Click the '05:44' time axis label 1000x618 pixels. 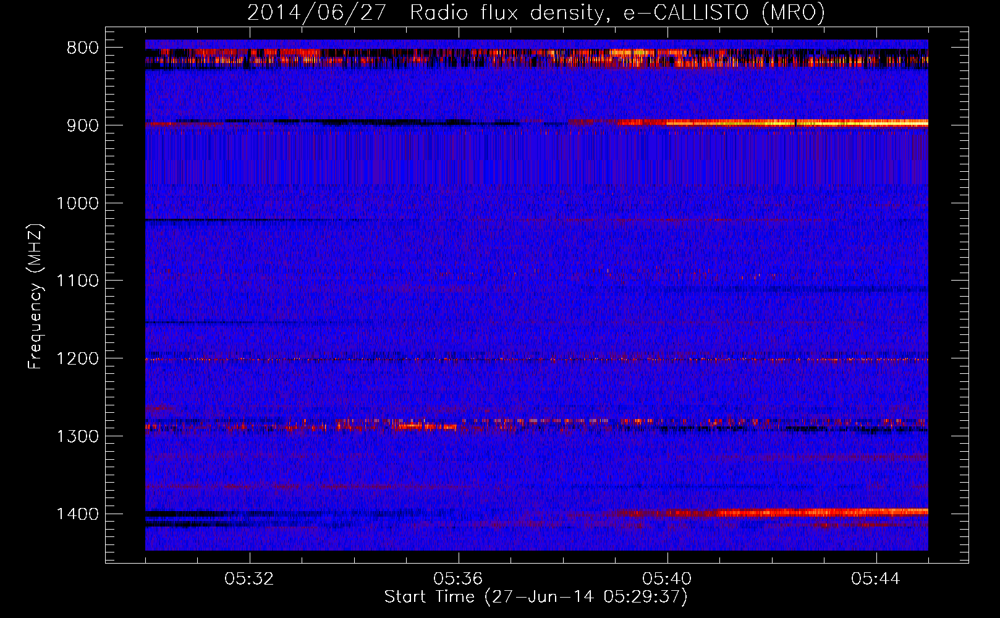(876, 579)
